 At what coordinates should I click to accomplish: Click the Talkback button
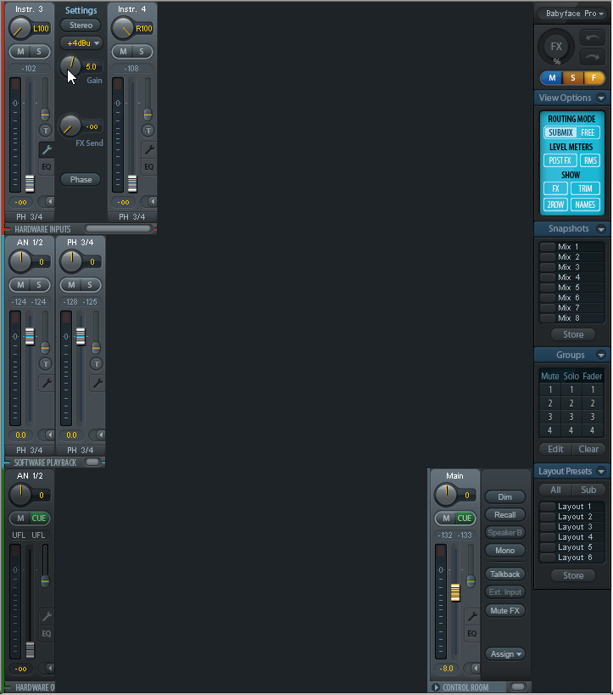point(505,574)
